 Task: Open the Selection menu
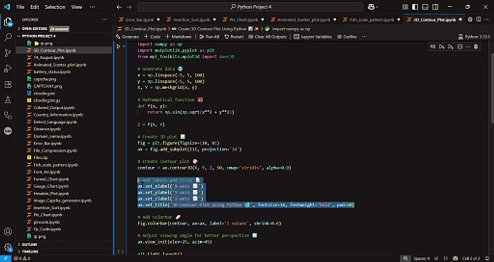click(55, 7)
